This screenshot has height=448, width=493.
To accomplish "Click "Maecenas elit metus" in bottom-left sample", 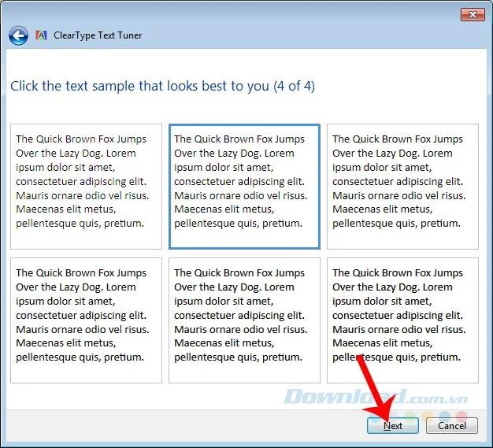I will tap(66, 343).
